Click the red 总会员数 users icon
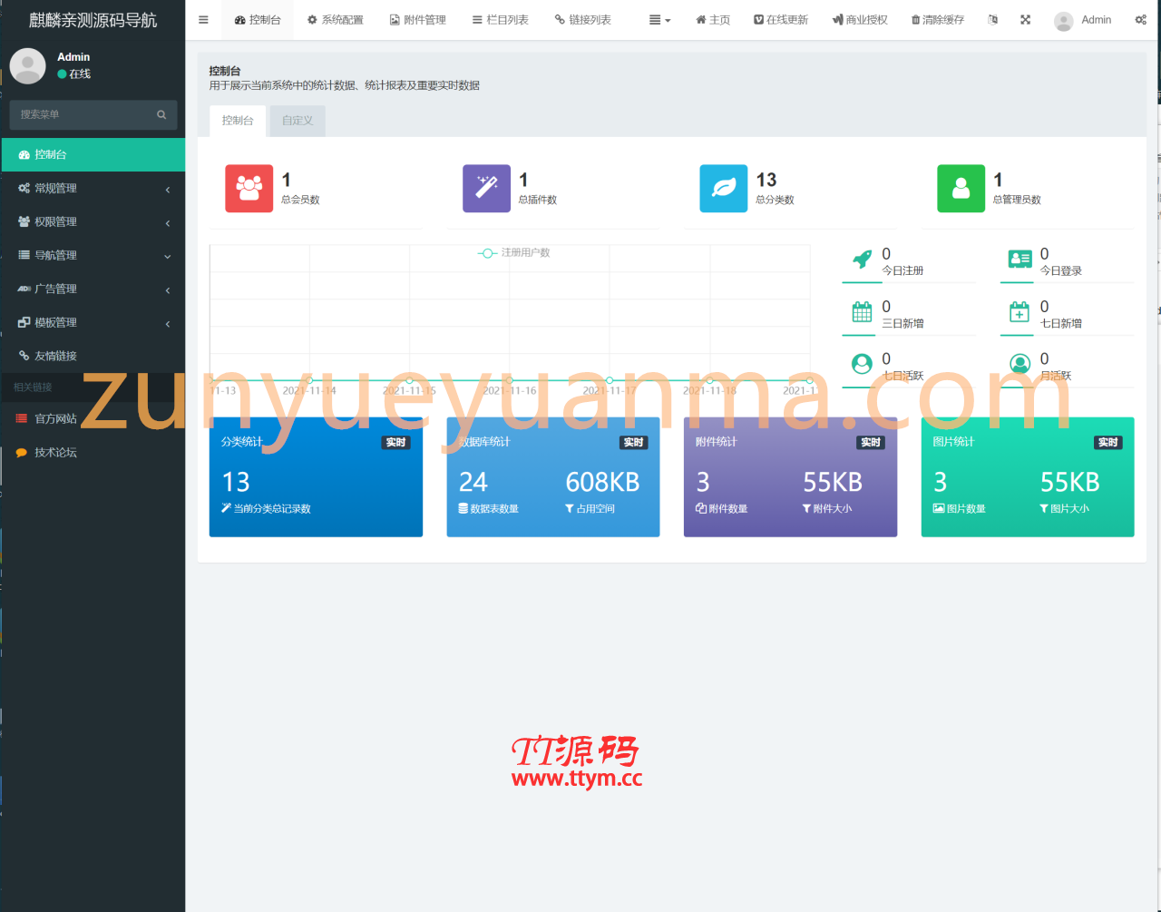The image size is (1161, 912). [x=249, y=188]
